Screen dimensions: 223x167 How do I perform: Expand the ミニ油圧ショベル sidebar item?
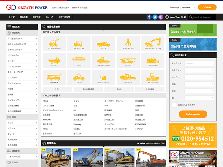click(x=22, y=39)
